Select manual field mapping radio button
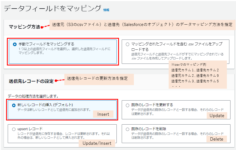236x150 pixels. tap(15, 44)
